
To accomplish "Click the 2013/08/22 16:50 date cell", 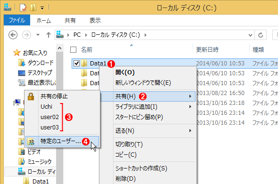I will 221,93.
